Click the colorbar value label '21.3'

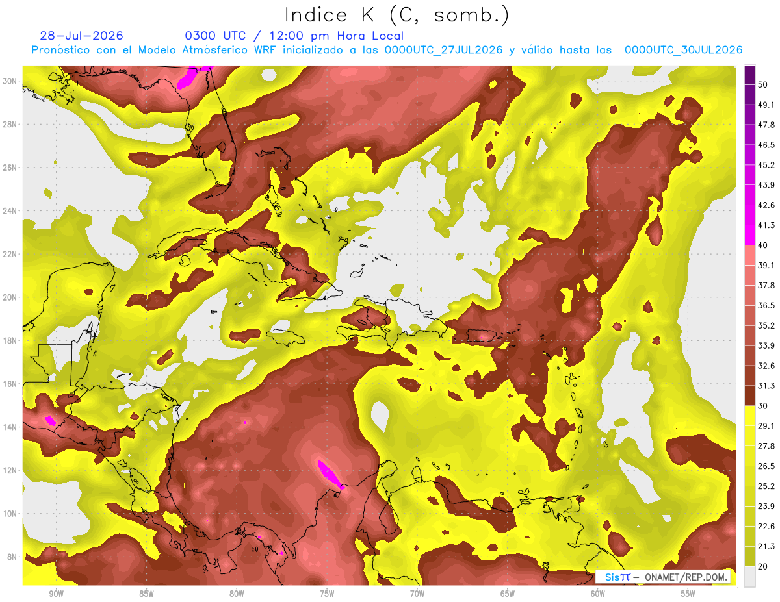coord(767,546)
